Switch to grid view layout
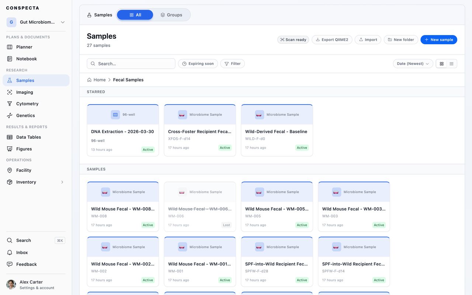Screen dimensions: 472x295 (441, 64)
